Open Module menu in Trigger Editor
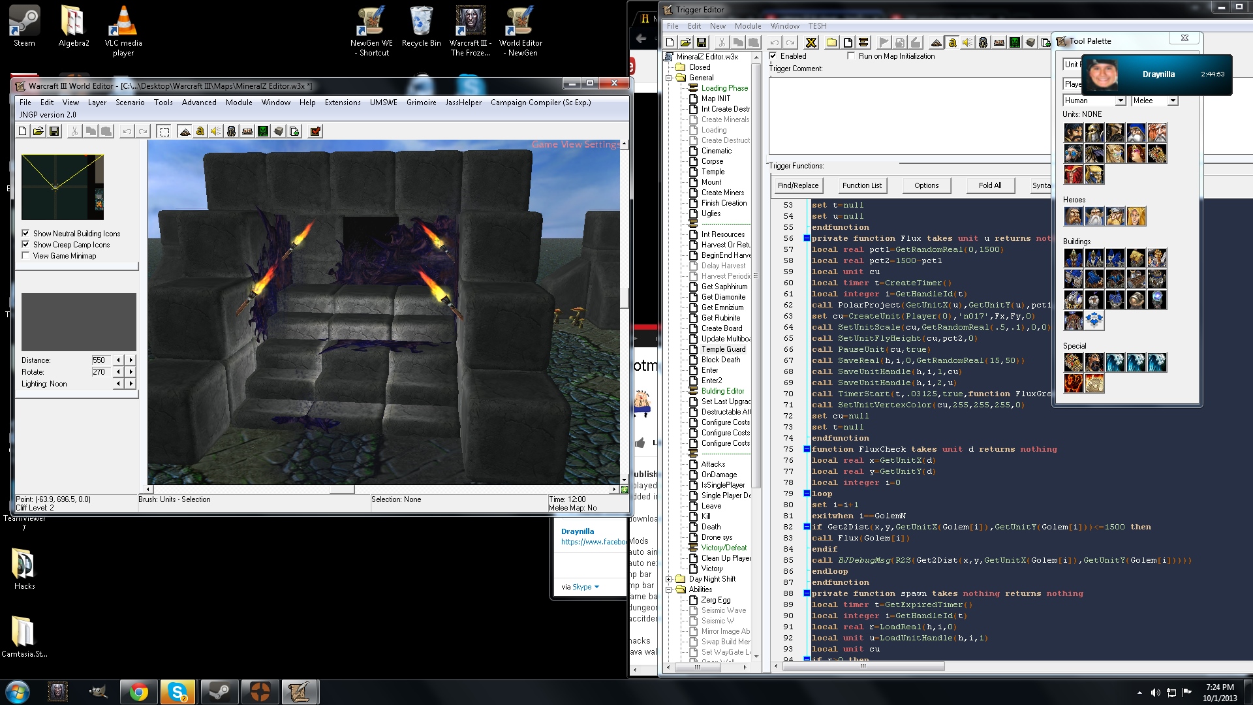 click(748, 26)
